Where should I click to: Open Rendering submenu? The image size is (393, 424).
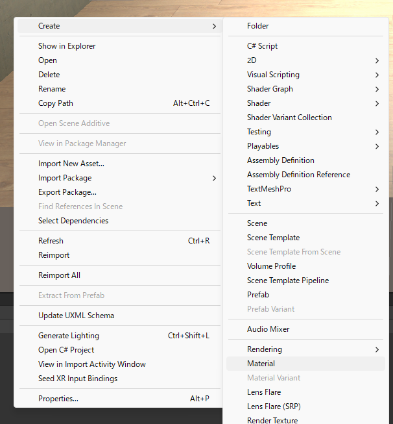pos(305,349)
